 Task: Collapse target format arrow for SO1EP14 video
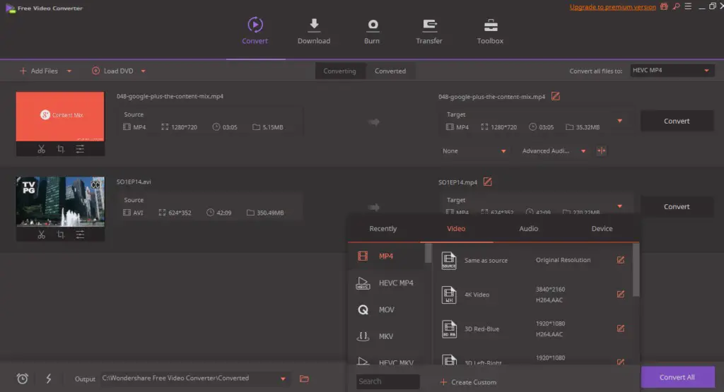pyautogui.click(x=619, y=206)
